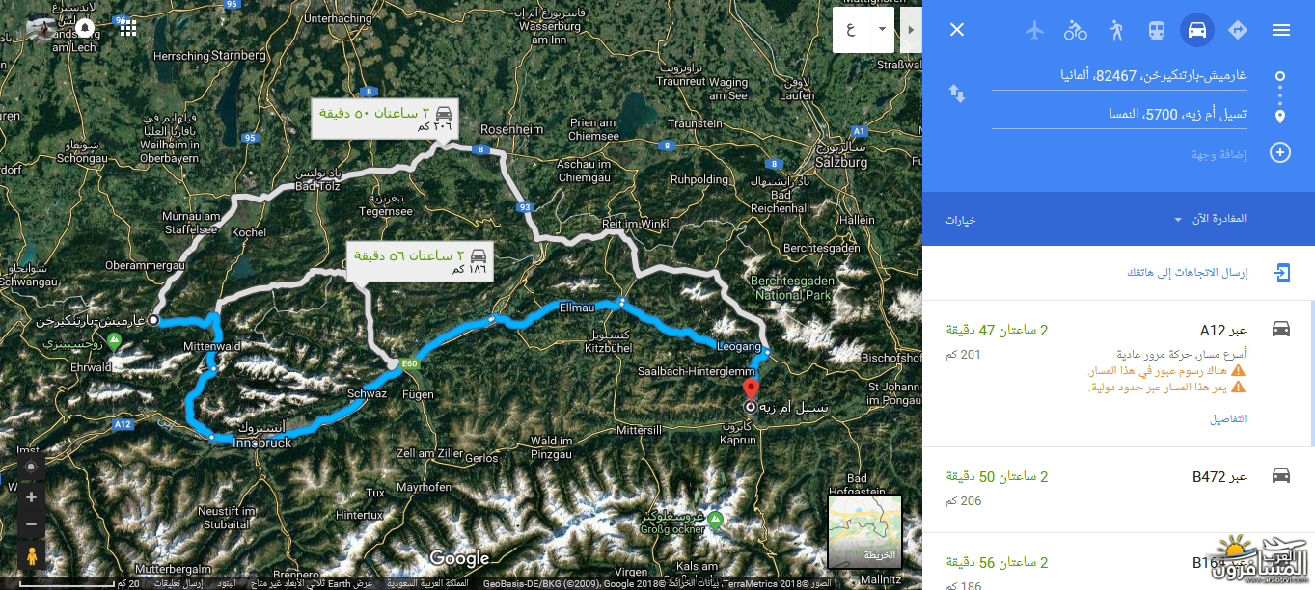Add a destination with the plus icon

click(x=1280, y=152)
